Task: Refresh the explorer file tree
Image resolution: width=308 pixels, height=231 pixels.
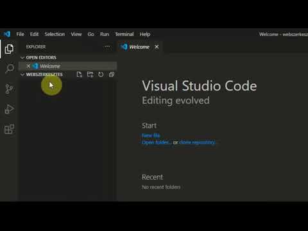Action: pyautogui.click(x=101, y=74)
